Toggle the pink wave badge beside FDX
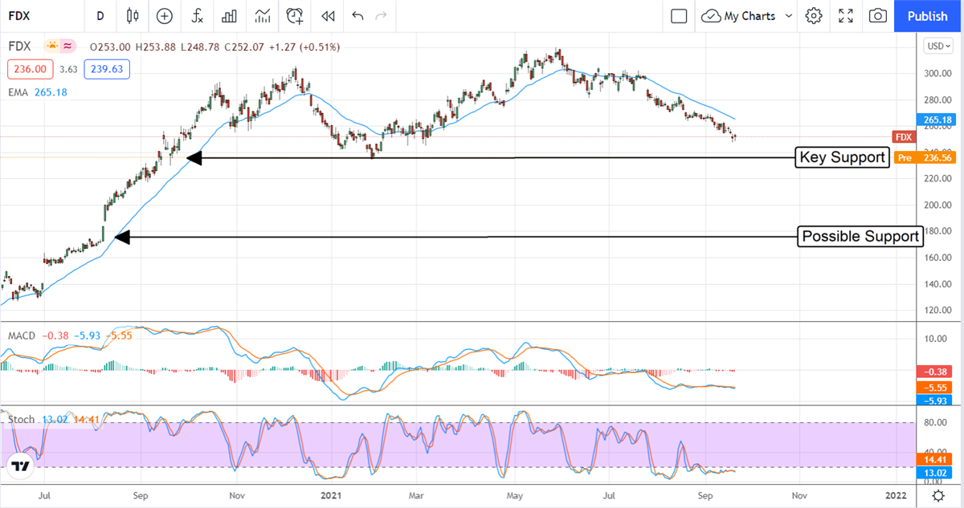The height and width of the screenshot is (508, 964). 69,47
